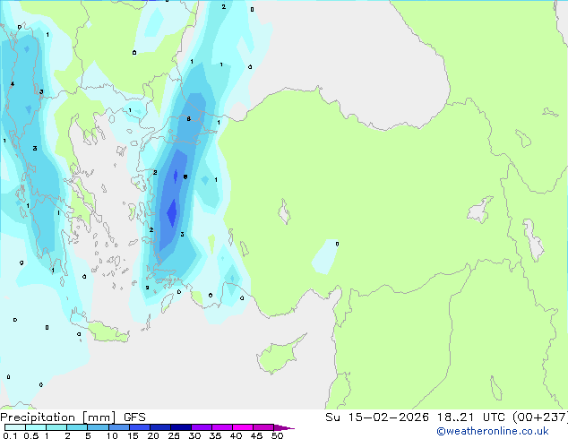Click legend value label '0.1'
568x439 pixels.
click(10, 435)
